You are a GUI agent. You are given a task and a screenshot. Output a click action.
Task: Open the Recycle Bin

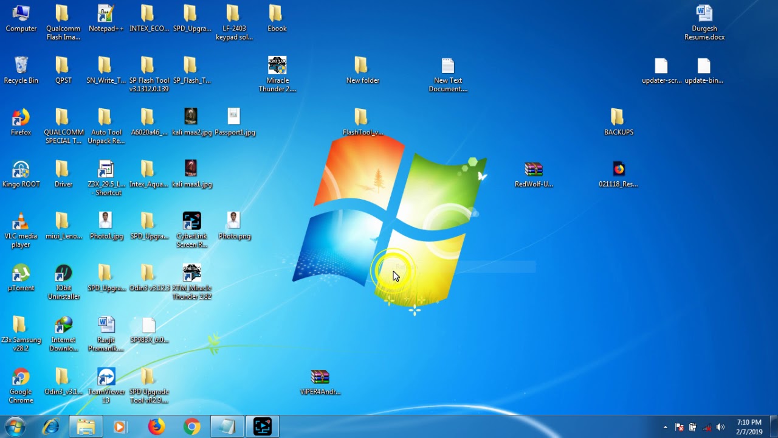point(21,70)
